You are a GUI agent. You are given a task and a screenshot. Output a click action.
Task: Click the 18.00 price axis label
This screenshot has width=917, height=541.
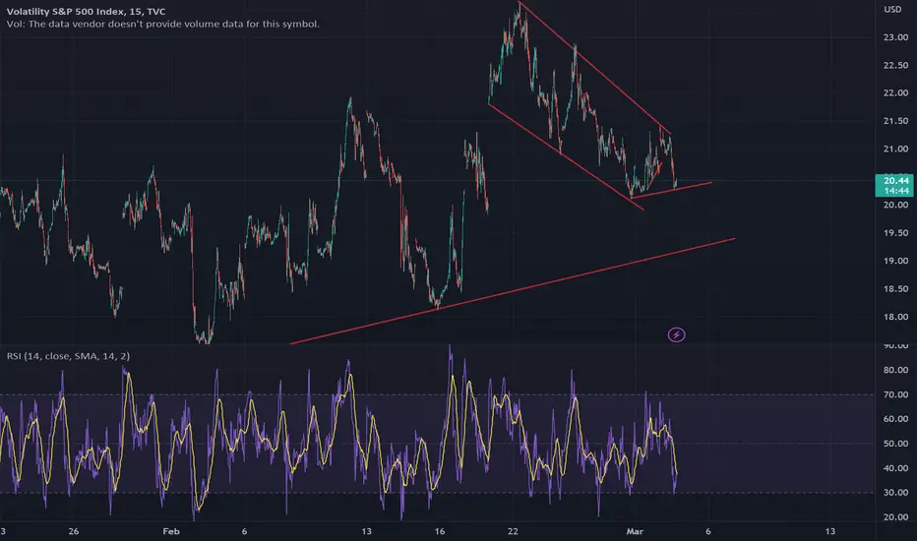(895, 317)
